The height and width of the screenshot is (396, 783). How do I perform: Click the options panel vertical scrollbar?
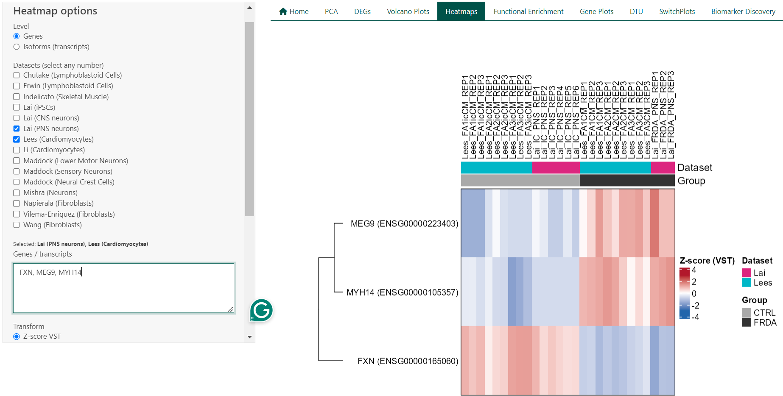(249, 119)
